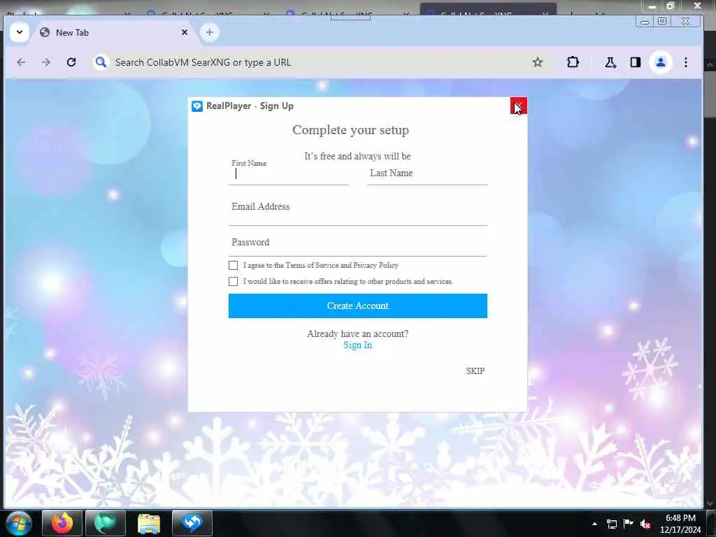Check the Terms of Service agreement box
716x537 pixels.
[x=233, y=265]
